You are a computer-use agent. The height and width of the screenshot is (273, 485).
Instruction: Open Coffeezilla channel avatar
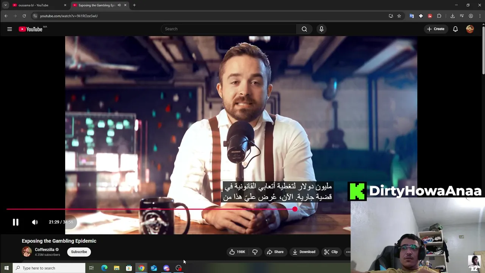coord(27,252)
